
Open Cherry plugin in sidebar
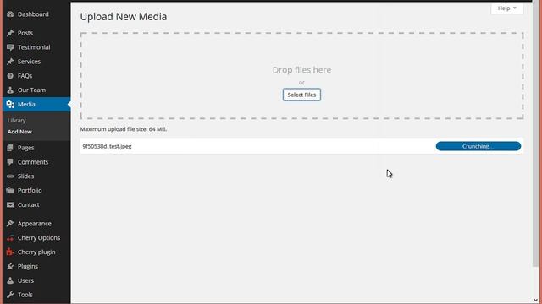pos(36,252)
